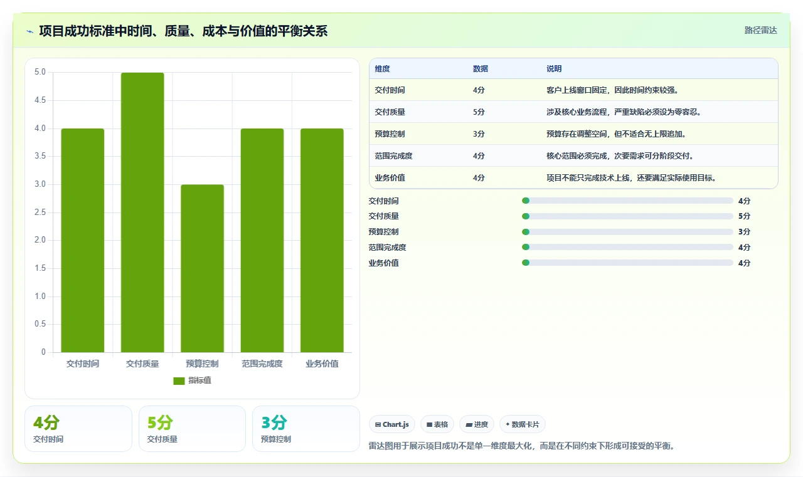Click 范围完成度 in the table's 维度 column
The height and width of the screenshot is (477, 803).
[x=393, y=156]
